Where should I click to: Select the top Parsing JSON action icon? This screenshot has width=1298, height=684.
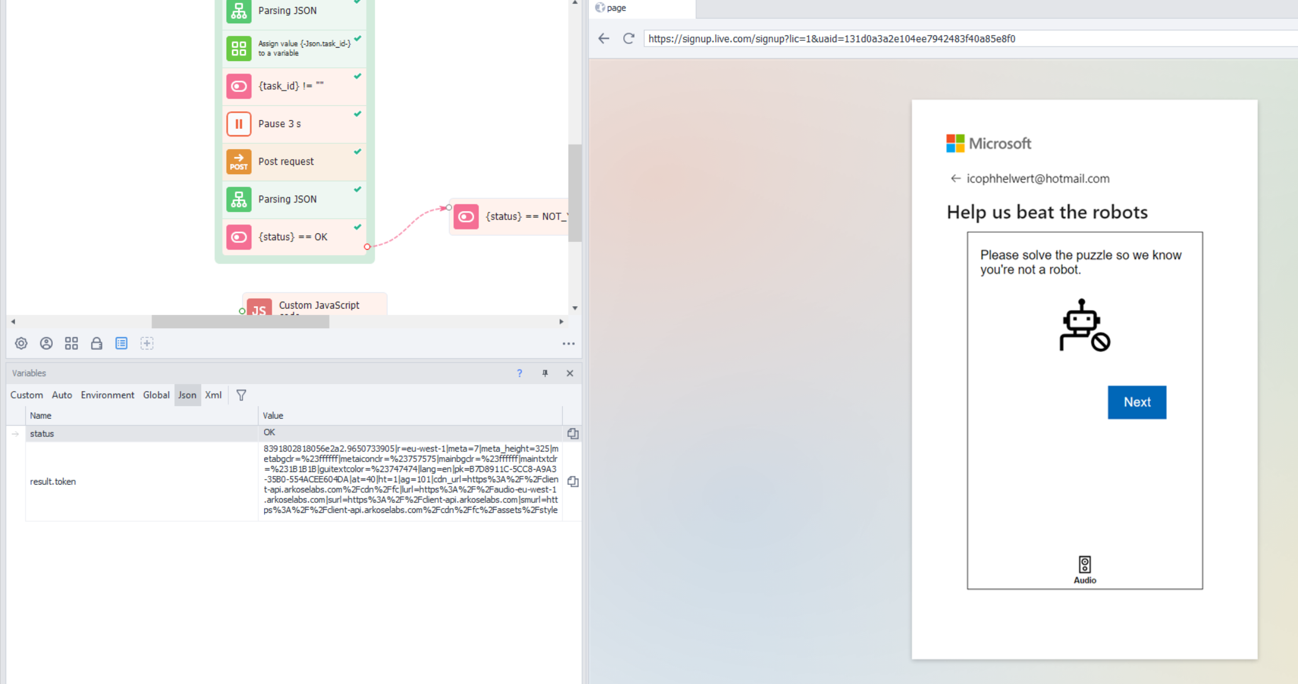click(238, 11)
